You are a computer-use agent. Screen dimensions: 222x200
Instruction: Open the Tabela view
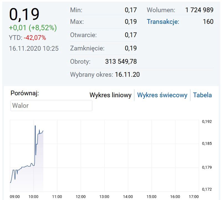pyautogui.click(x=202, y=95)
